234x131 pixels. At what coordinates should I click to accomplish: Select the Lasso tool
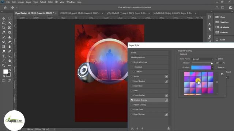click(4, 23)
